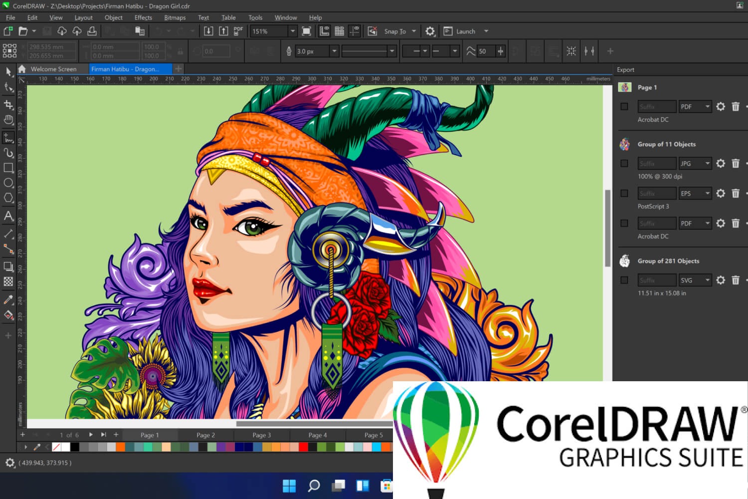Screen dimensions: 748x499
Task: Pick the red color swatch in palette
Action: coord(303,447)
